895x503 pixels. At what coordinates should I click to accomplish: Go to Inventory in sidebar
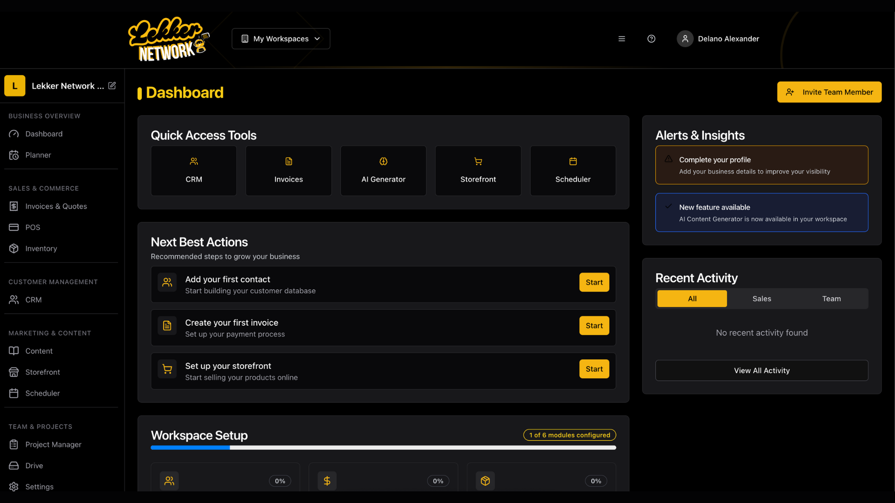click(41, 249)
